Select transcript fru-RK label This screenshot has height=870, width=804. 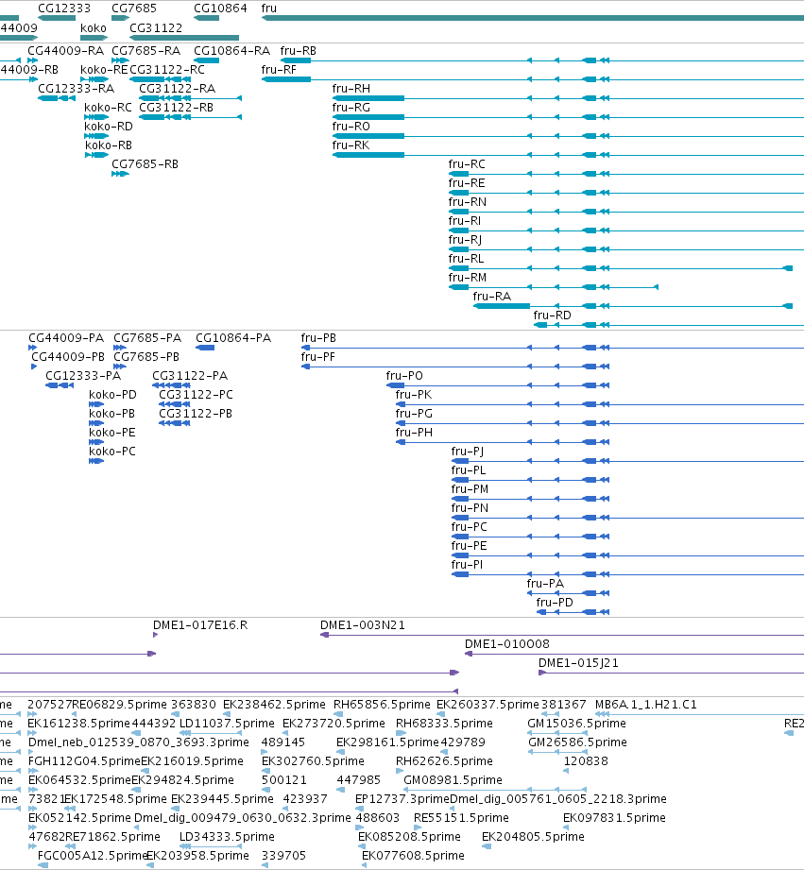click(x=351, y=145)
